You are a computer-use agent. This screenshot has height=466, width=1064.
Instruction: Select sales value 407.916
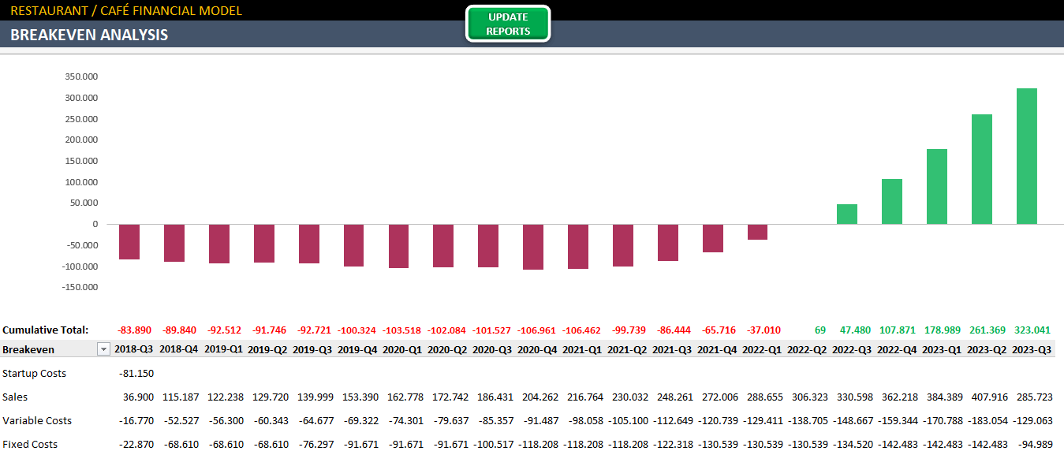990,397
